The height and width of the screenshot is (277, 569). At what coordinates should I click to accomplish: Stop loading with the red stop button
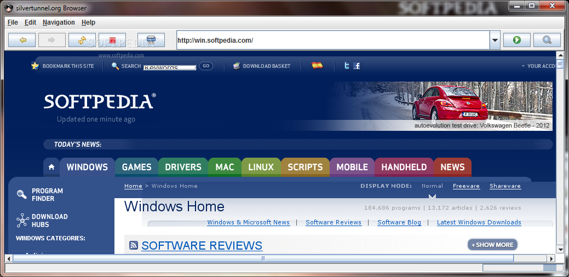click(x=112, y=40)
